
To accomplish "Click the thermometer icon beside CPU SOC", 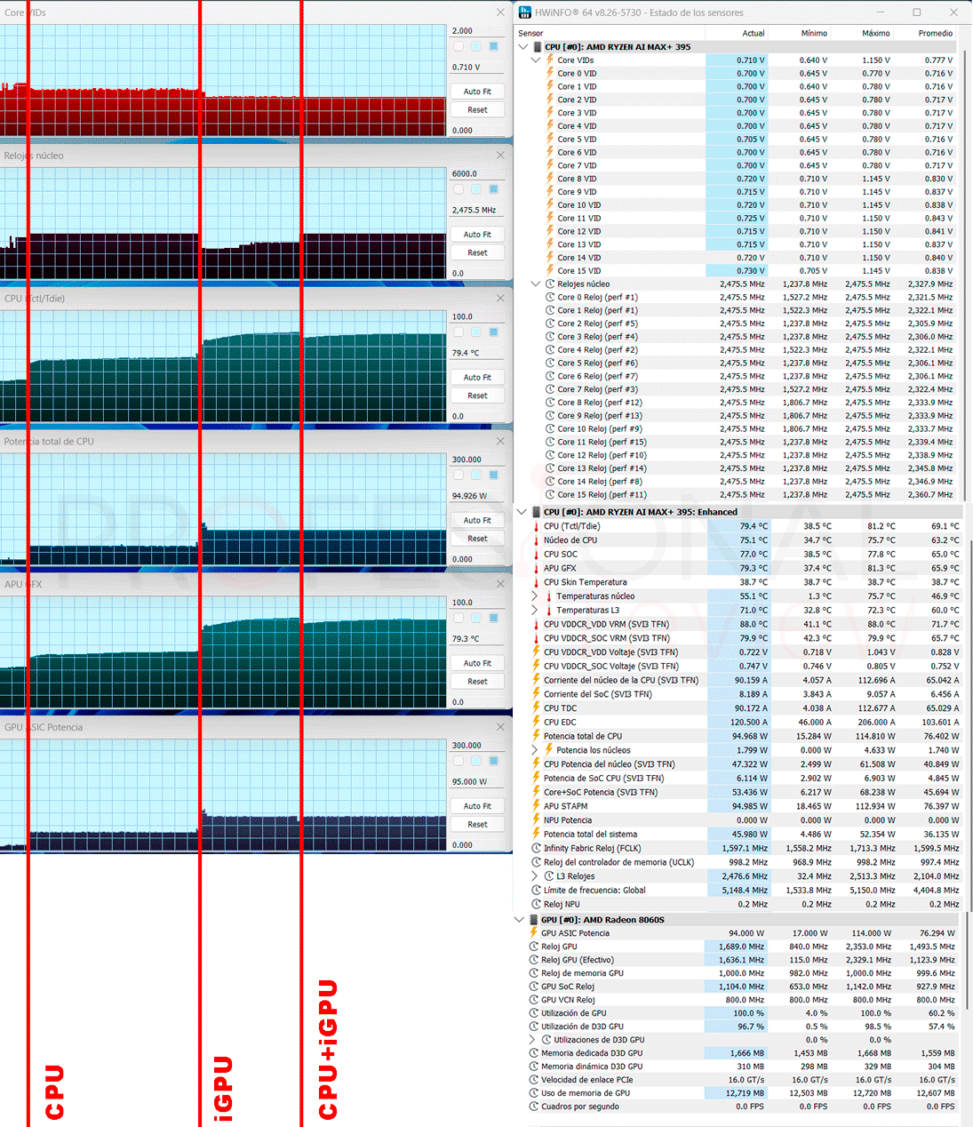I will (x=536, y=554).
